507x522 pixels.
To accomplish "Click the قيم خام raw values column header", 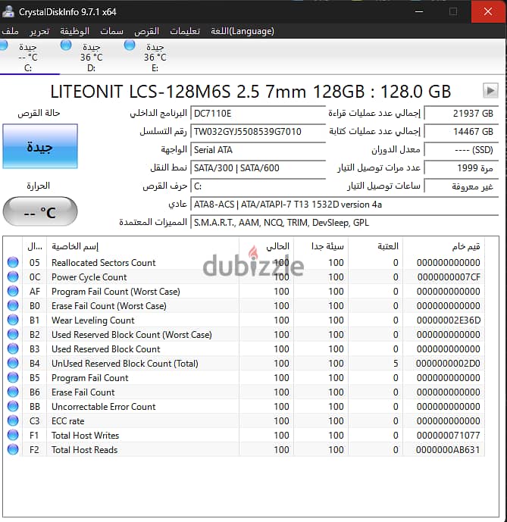I will tap(443, 246).
